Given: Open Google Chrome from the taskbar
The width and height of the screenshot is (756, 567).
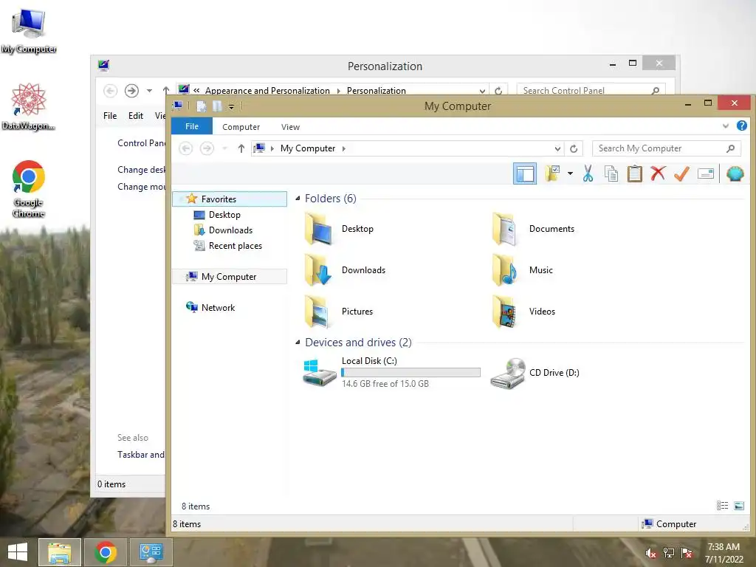Looking at the screenshot, I should (106, 552).
